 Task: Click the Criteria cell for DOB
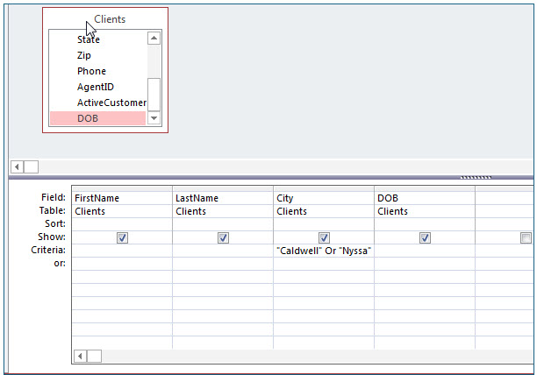[x=425, y=251]
